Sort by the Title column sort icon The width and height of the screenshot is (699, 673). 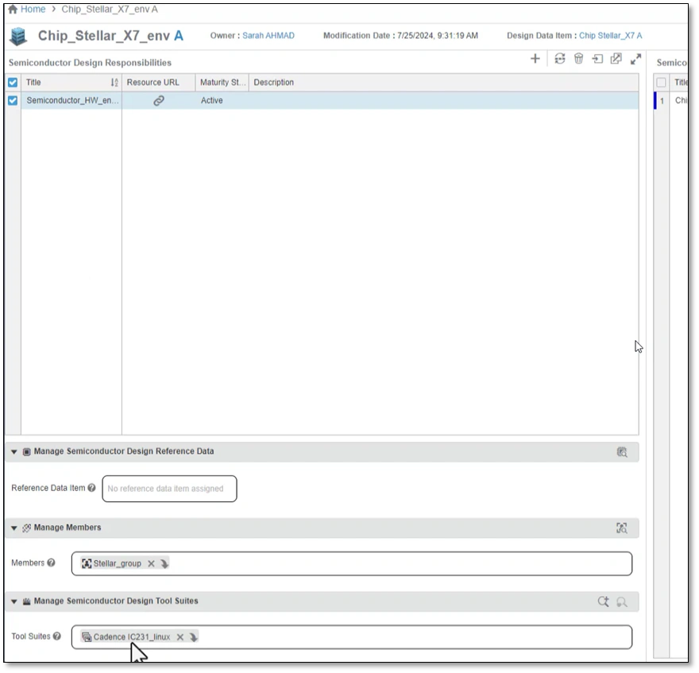pos(114,83)
